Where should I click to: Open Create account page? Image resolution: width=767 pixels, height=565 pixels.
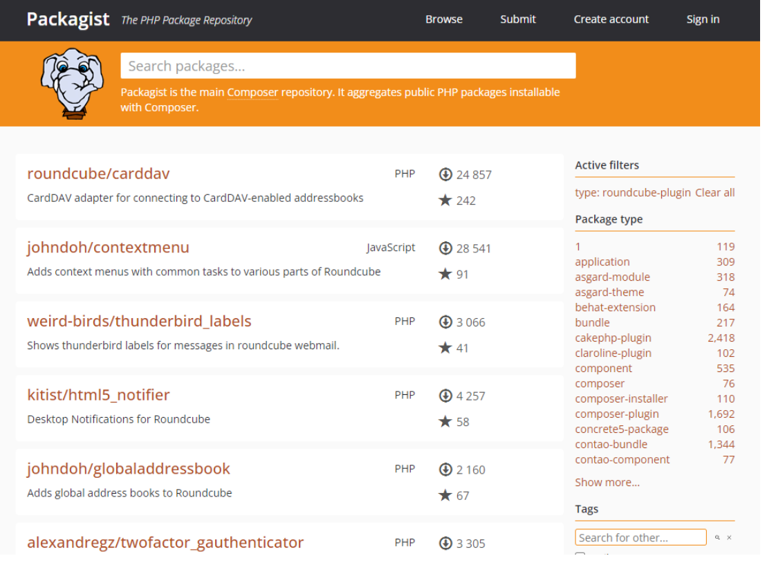coord(611,19)
